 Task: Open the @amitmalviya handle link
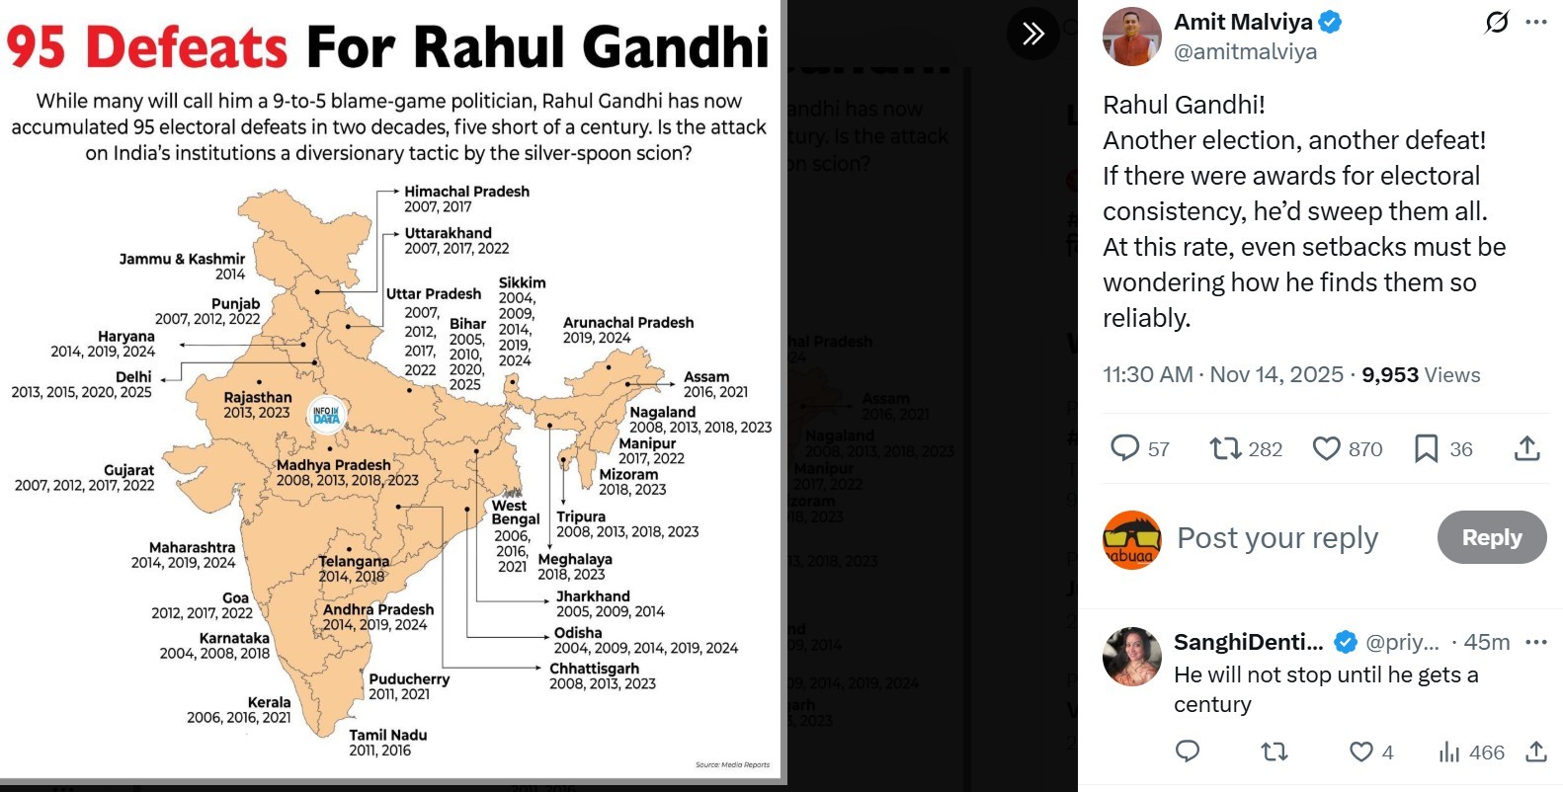(x=1245, y=51)
